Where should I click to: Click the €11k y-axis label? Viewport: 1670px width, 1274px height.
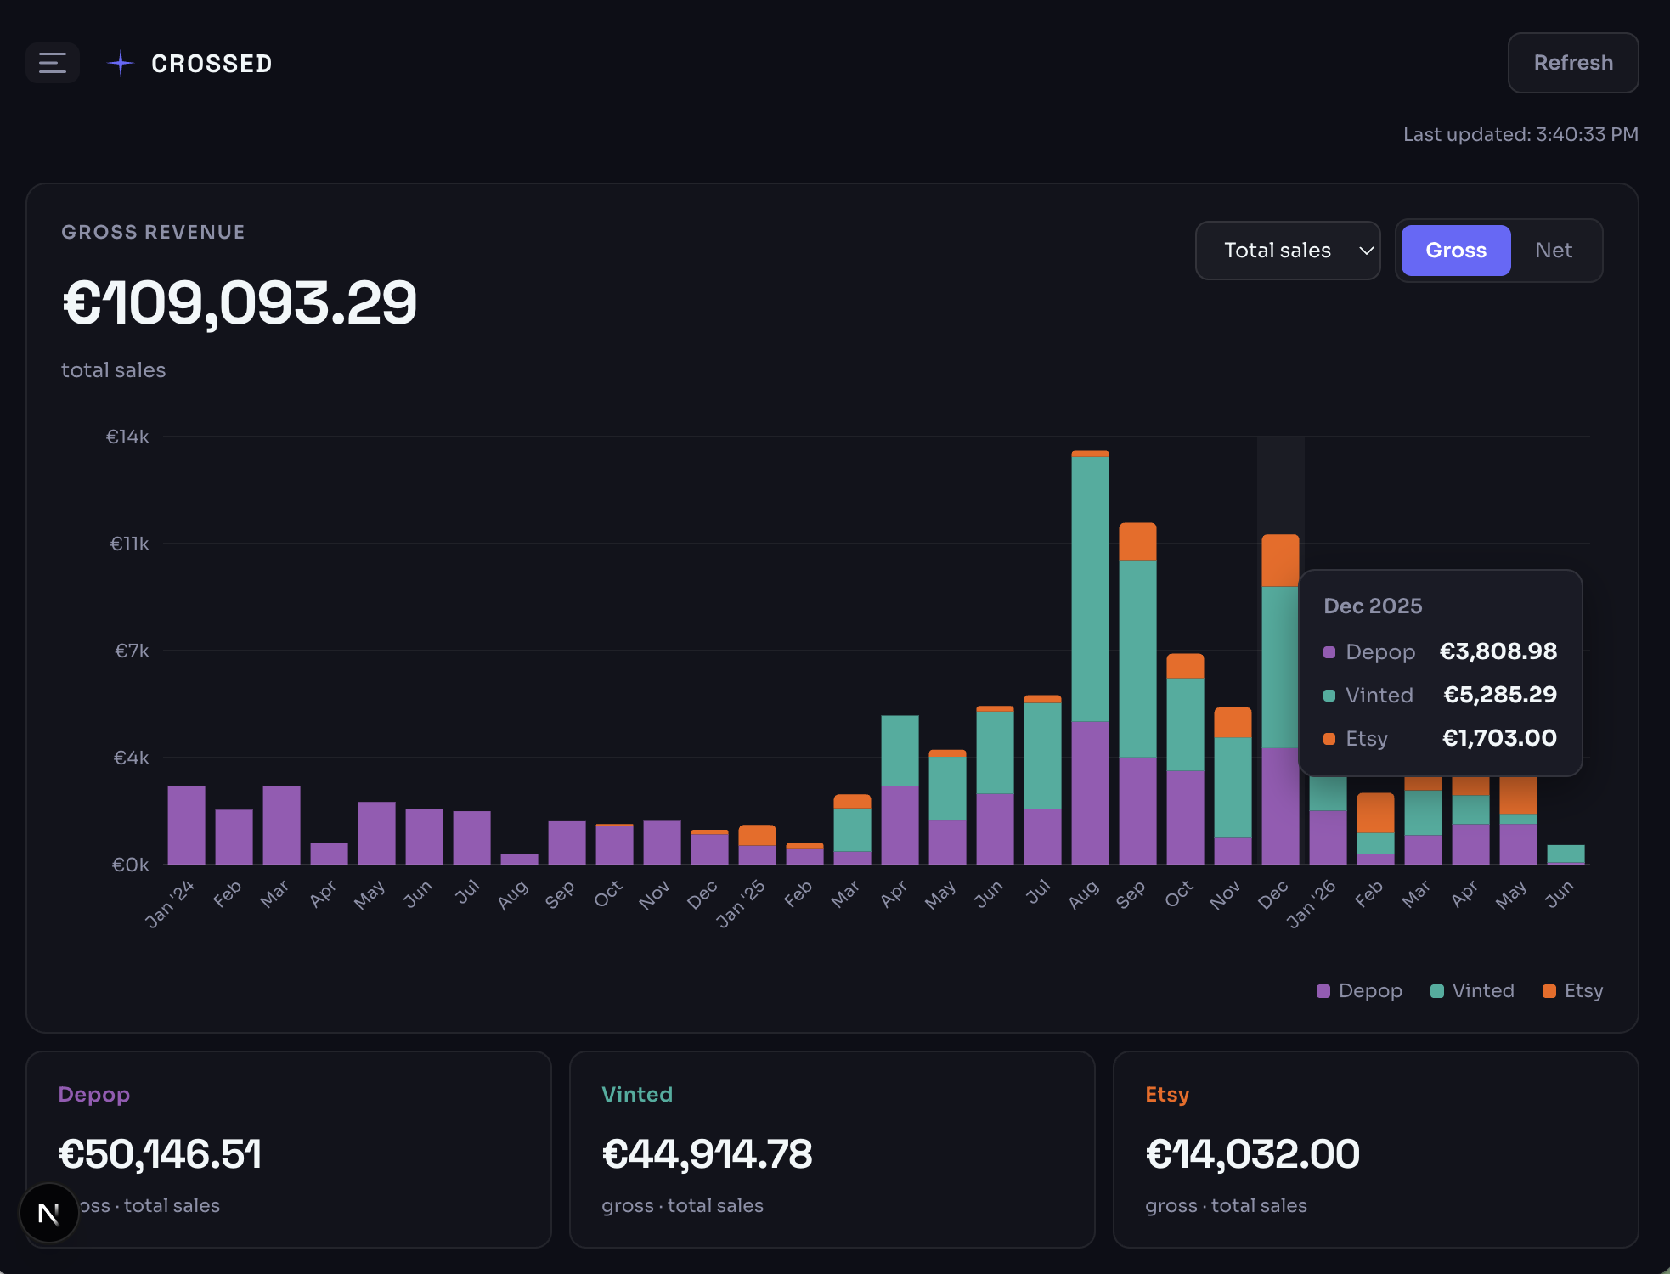tap(129, 544)
